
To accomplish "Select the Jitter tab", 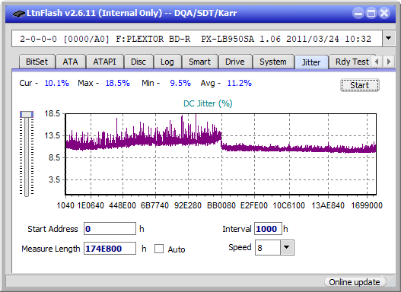I will 311,62.
